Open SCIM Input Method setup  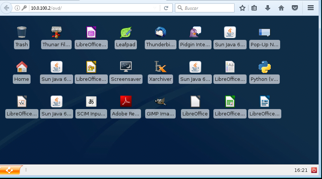click(x=91, y=102)
